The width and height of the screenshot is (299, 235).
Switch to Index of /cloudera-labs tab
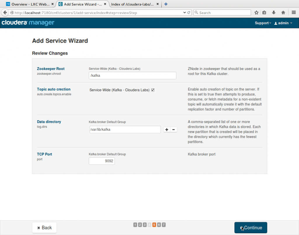click(x=135, y=4)
